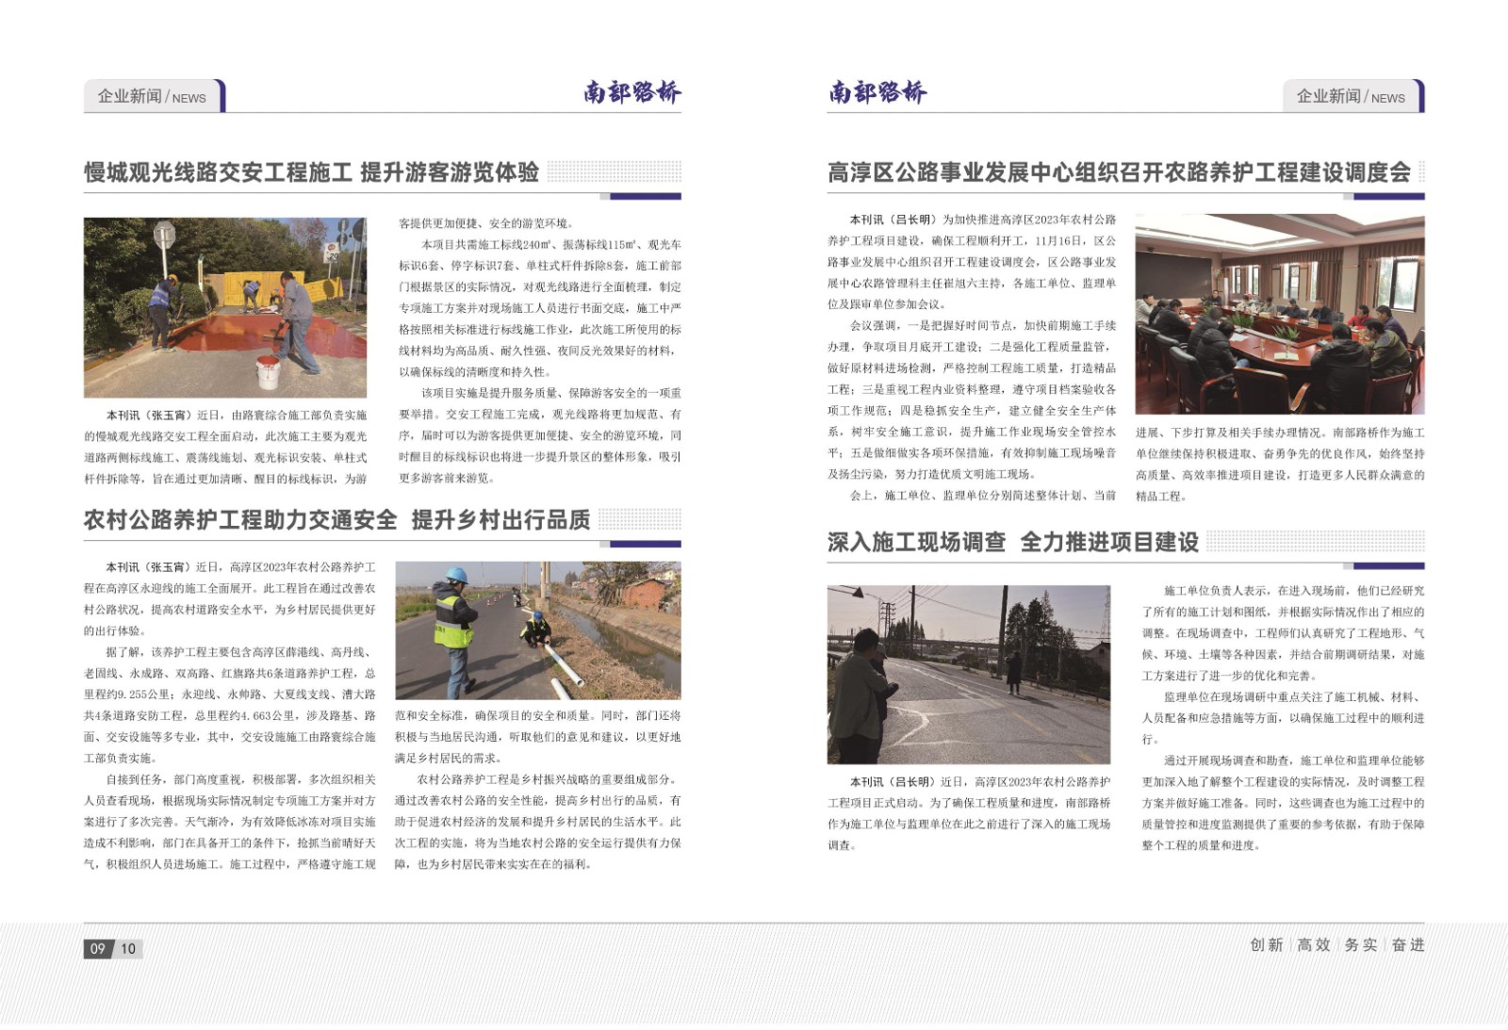Click paragraph starting 会议强调，一是把握好时间节点

point(972,400)
